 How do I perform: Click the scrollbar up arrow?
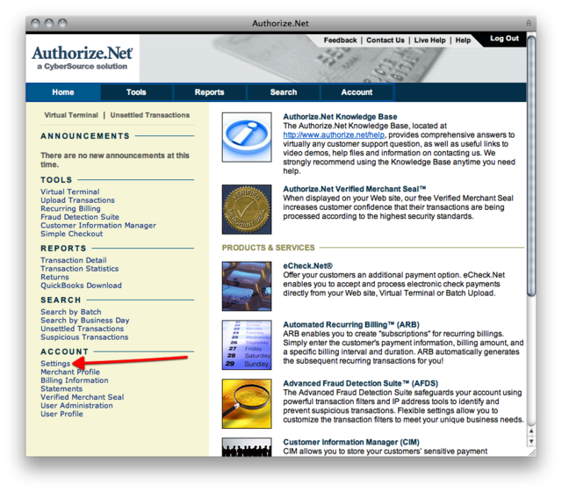pos(531,430)
